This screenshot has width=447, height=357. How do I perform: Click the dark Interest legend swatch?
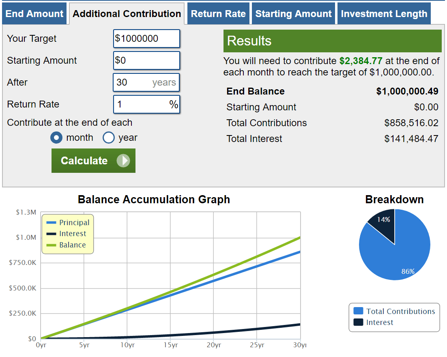[358, 323]
